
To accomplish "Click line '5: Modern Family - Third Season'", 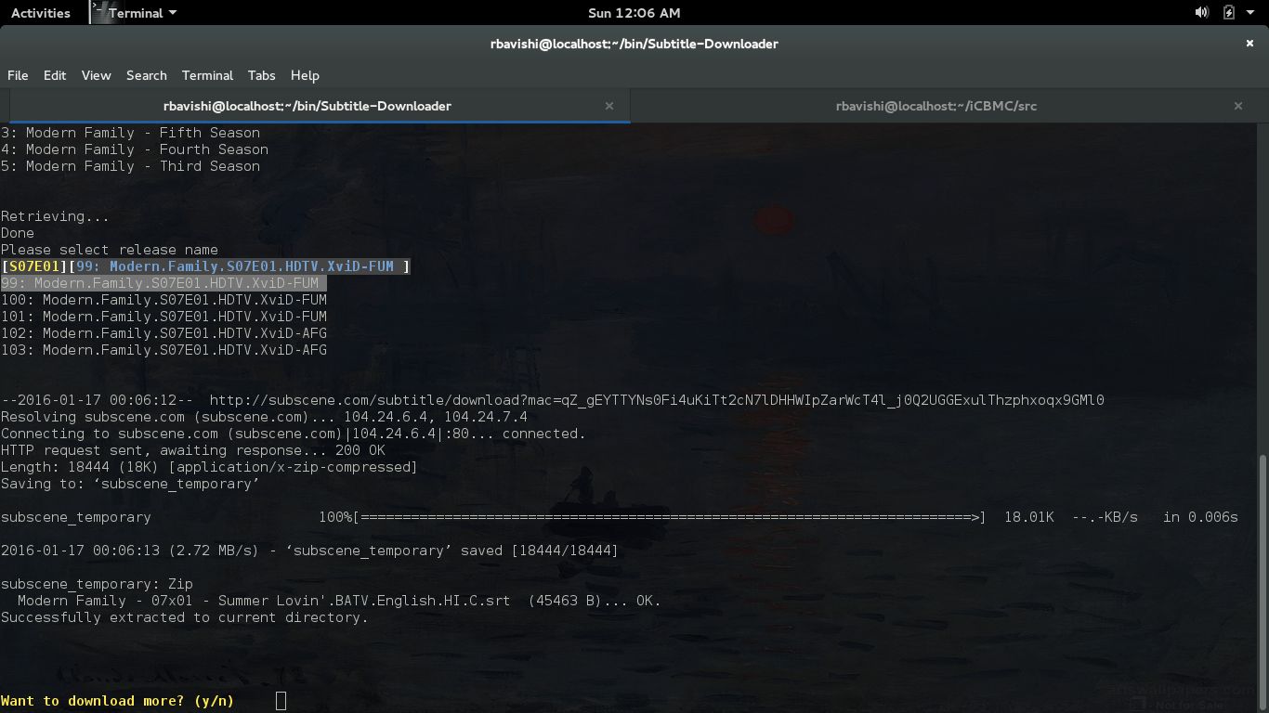I will (x=130, y=166).
